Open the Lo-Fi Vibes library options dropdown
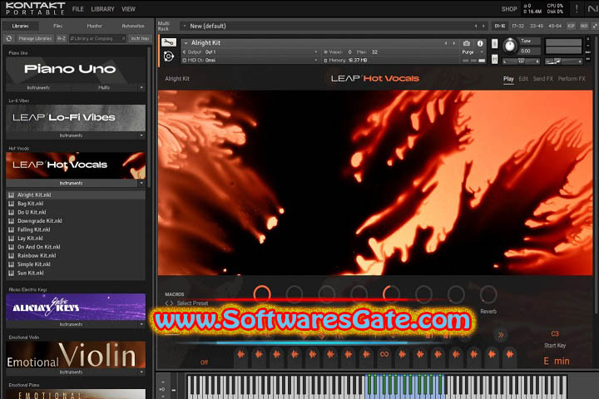 [141, 135]
